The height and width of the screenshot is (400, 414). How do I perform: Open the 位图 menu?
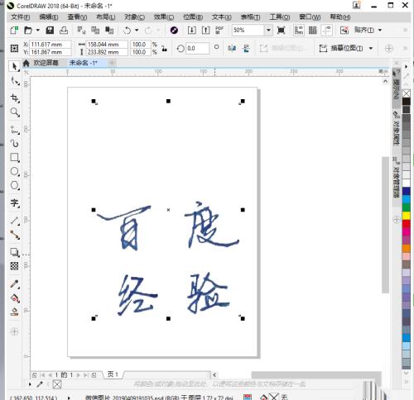click(x=193, y=17)
